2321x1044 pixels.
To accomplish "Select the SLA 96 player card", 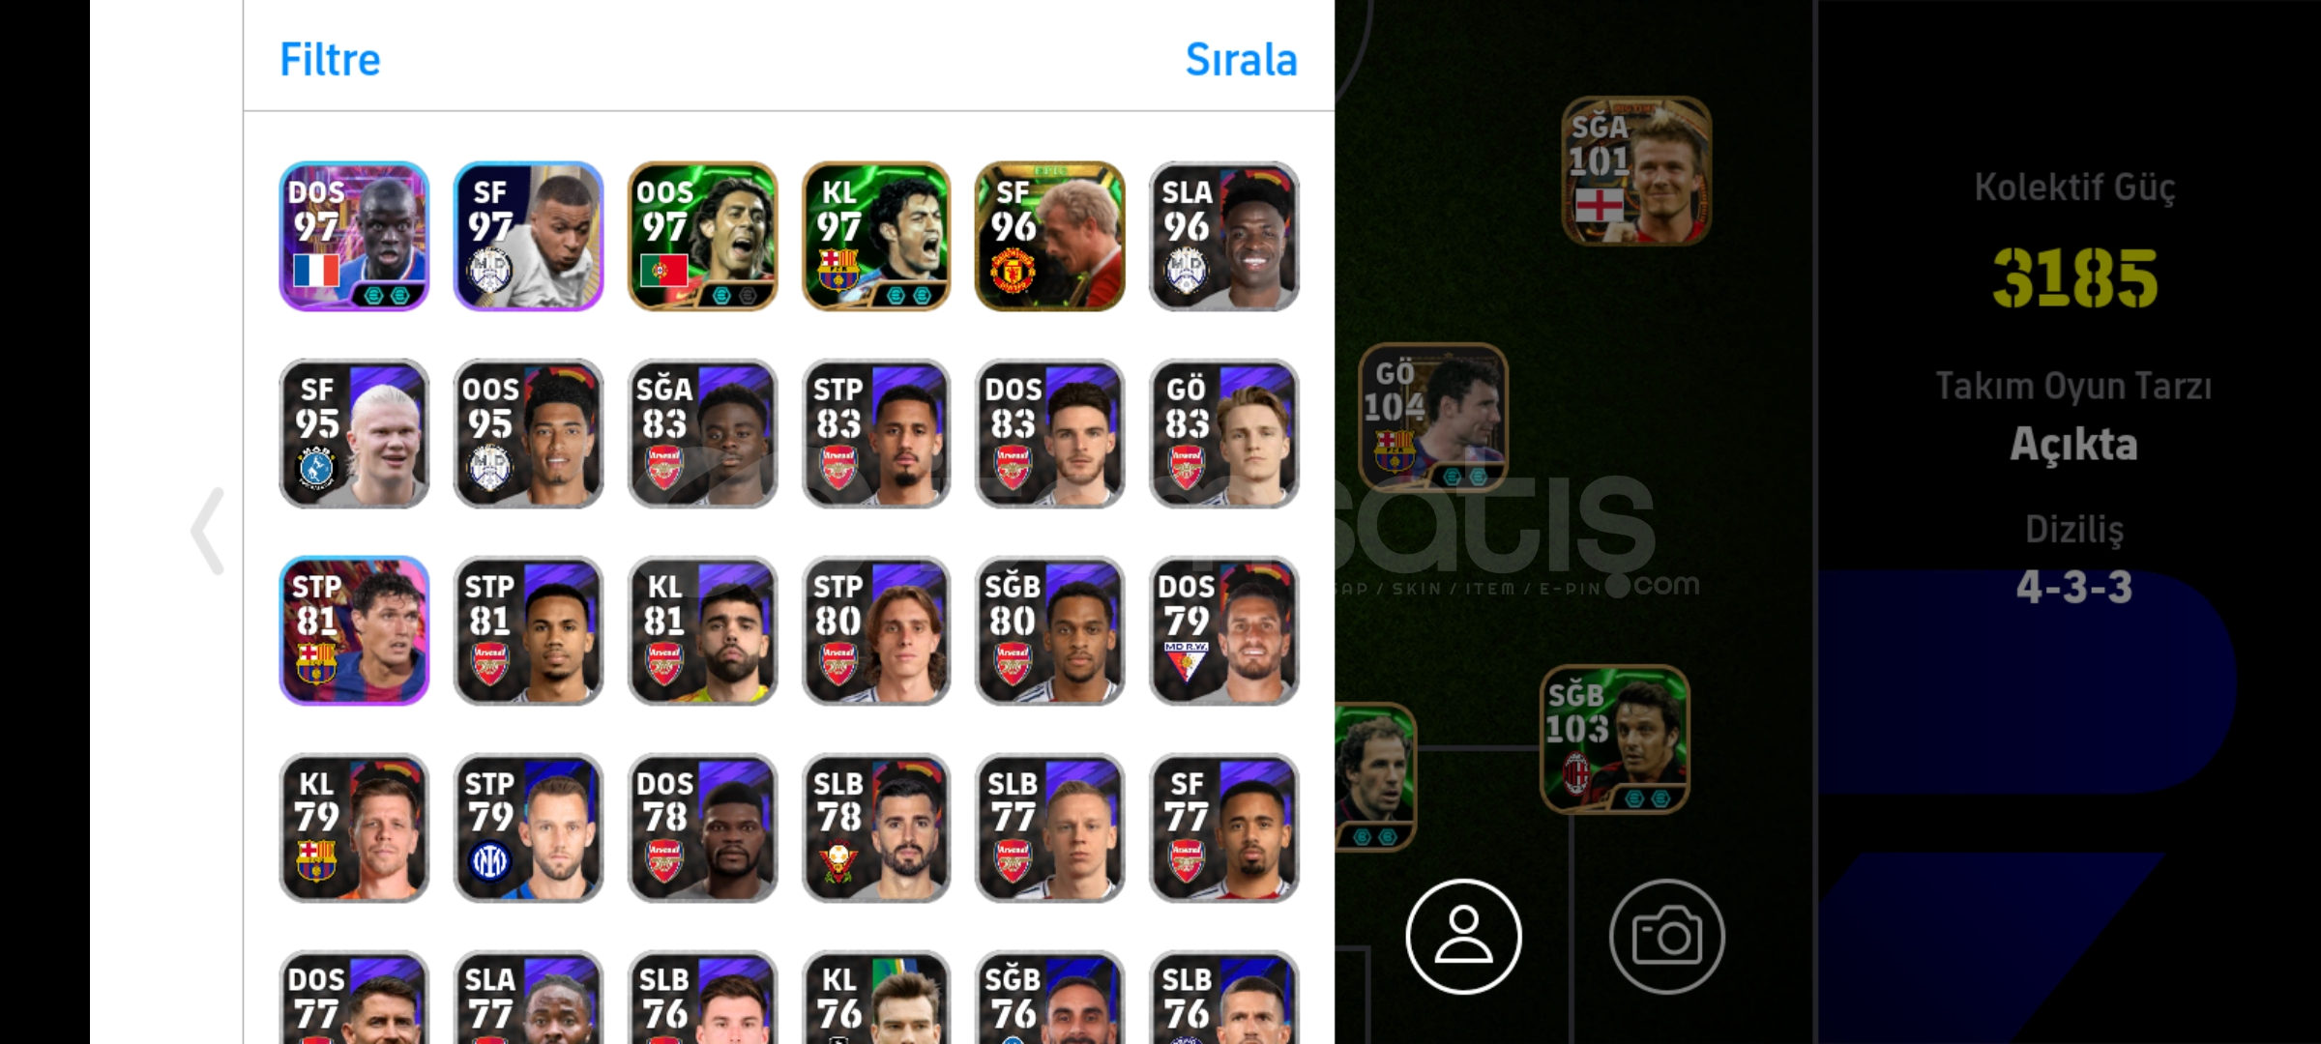I will coord(1224,236).
